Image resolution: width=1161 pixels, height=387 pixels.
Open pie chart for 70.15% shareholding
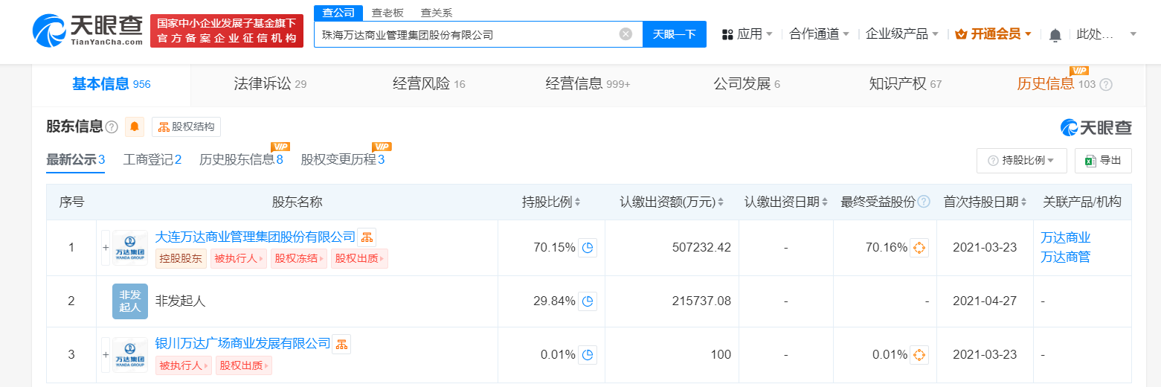click(588, 248)
